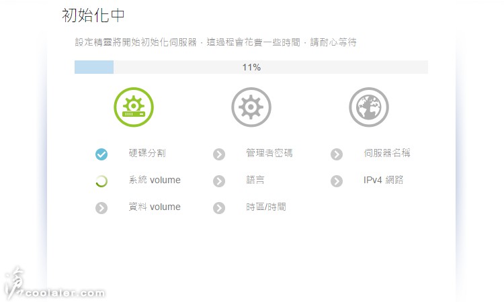Click the arrow icon beside 時區/時間
Image resolution: width=504 pixels, height=302 pixels.
(x=219, y=208)
